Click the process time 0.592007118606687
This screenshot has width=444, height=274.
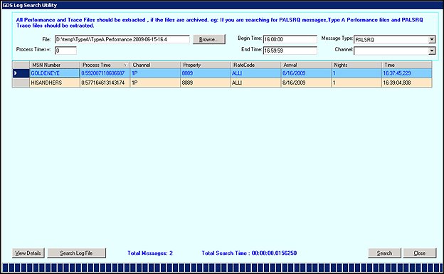(105, 73)
